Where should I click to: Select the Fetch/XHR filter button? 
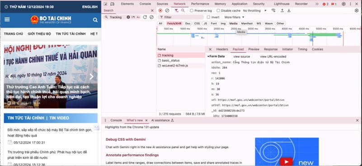(174, 24)
